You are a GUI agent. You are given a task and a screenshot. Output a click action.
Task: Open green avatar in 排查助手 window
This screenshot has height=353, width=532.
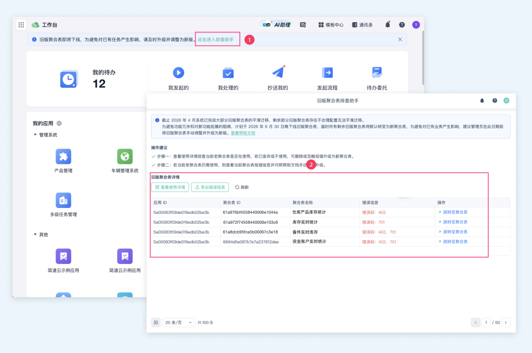[x=506, y=101]
